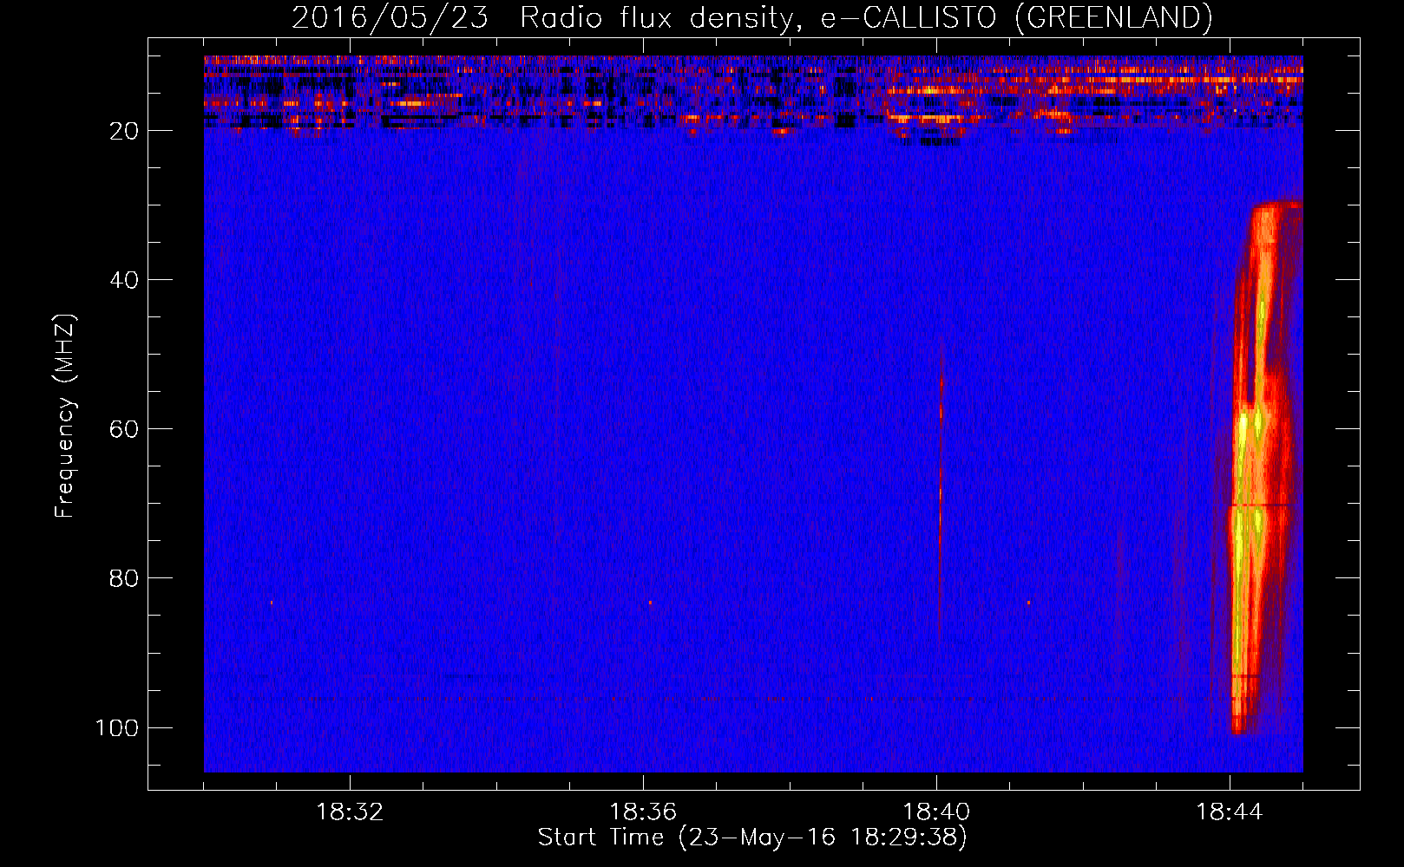The height and width of the screenshot is (867, 1404).
Task: Click the 18:40 time tick label
Action: coord(936,812)
